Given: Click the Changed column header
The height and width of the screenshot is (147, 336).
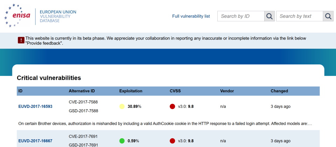Looking at the screenshot, I should coord(279,91).
